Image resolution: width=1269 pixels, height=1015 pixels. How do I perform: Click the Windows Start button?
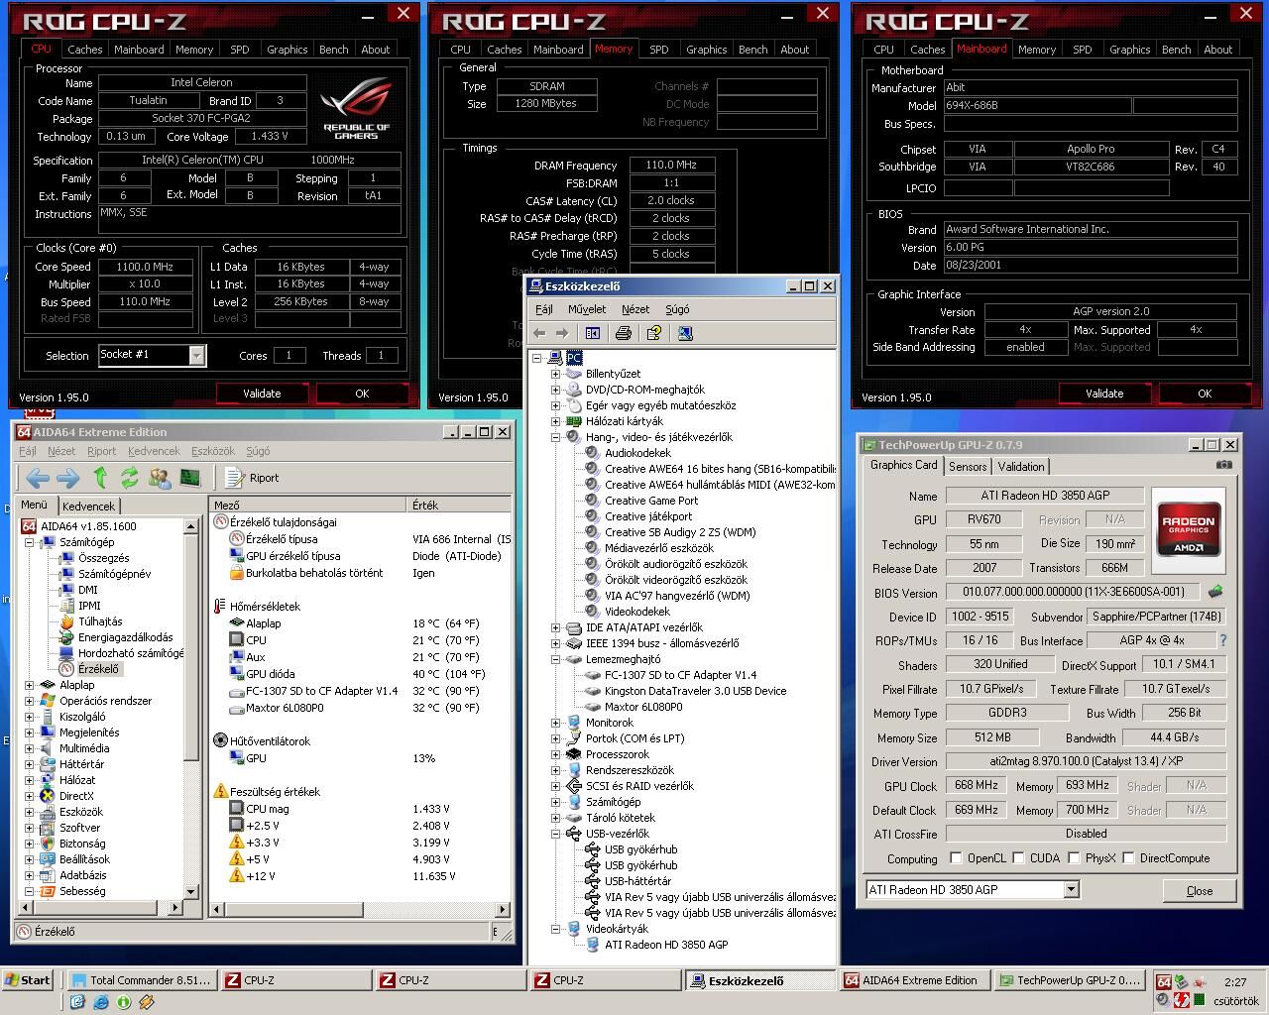(28, 980)
